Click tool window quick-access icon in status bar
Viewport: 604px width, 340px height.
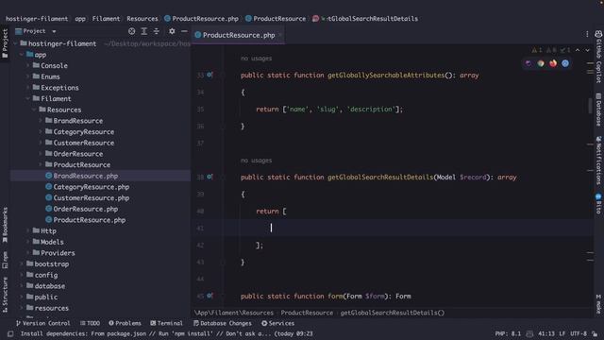[x=10, y=333]
